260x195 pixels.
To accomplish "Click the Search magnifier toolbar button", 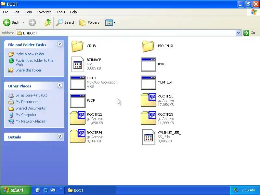I will (x=66, y=22).
